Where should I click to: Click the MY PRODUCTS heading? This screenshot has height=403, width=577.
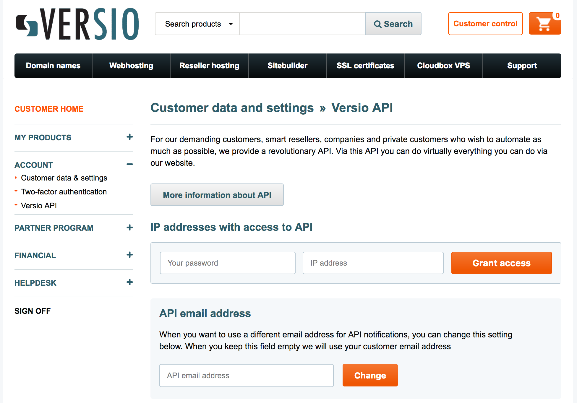tap(43, 138)
